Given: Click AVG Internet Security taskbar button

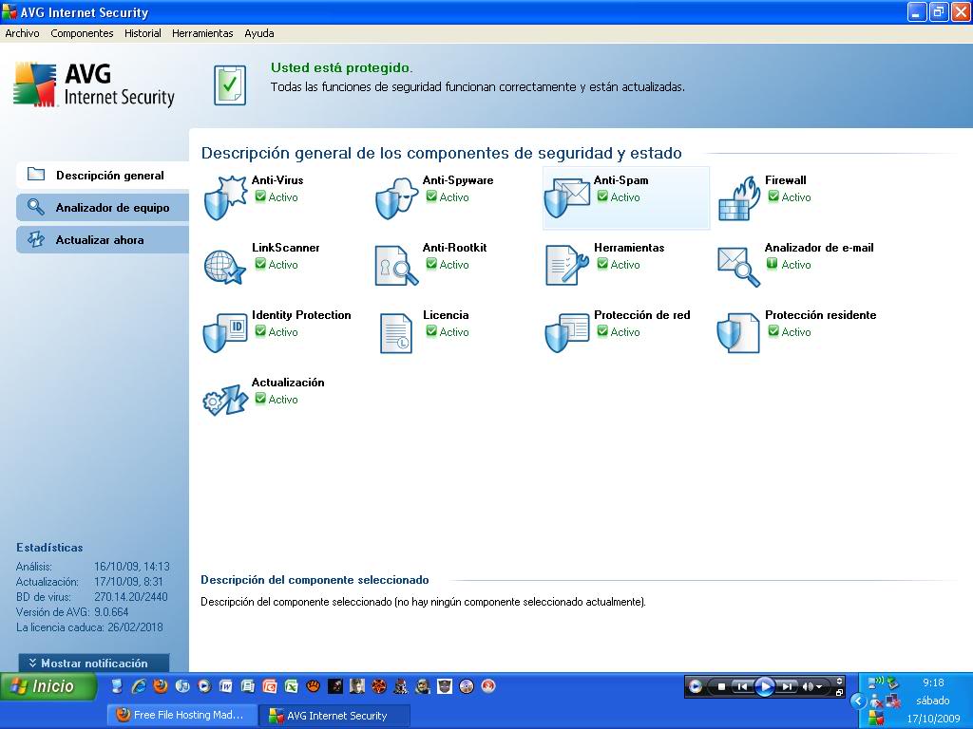Looking at the screenshot, I should pyautogui.click(x=334, y=716).
